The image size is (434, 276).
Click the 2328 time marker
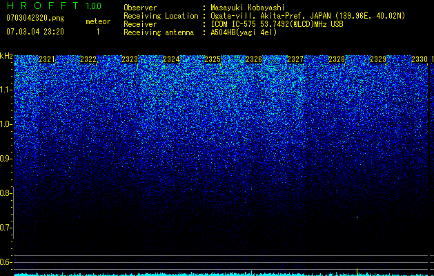pyautogui.click(x=337, y=59)
